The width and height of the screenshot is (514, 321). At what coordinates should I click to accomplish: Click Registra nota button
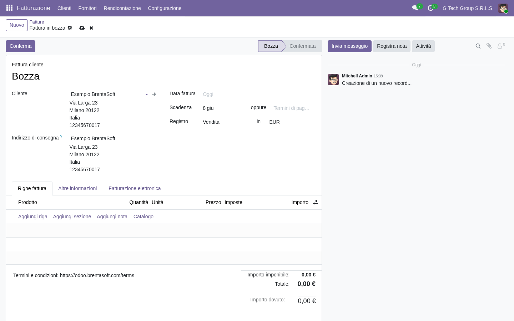pos(392,46)
